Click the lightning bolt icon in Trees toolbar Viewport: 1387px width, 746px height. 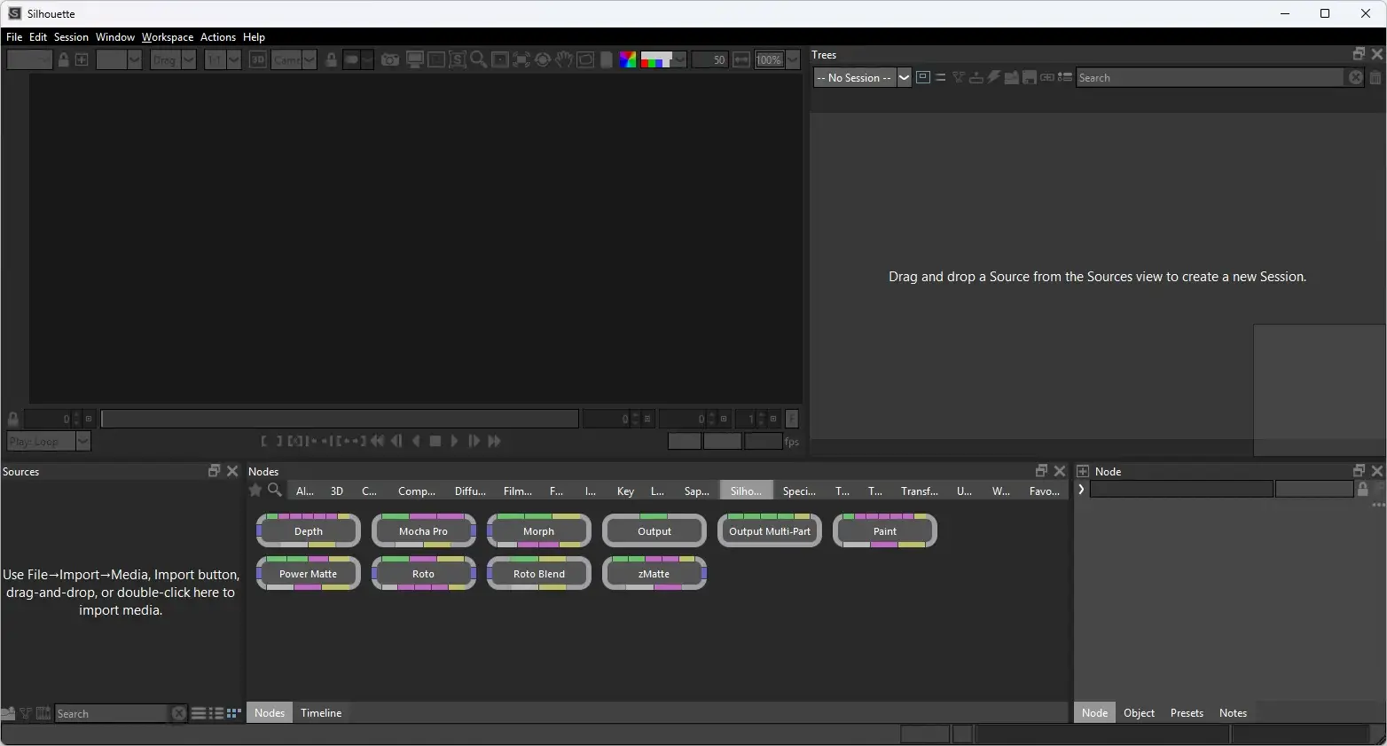click(x=994, y=77)
